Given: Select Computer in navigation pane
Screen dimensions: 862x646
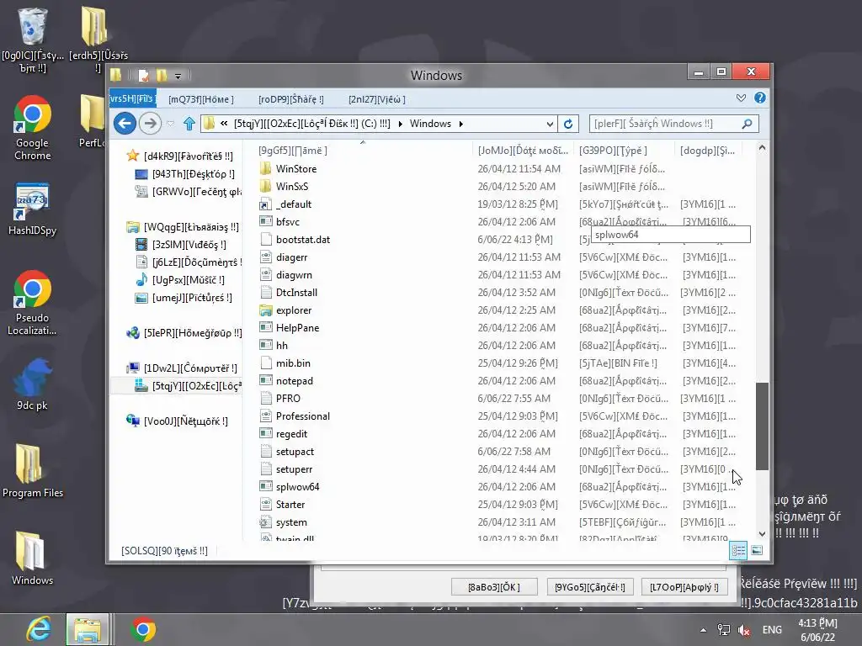Looking at the screenshot, I should pos(182,368).
